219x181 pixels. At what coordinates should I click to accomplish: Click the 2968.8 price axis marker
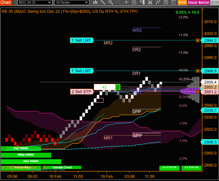pyautogui.click(x=210, y=71)
